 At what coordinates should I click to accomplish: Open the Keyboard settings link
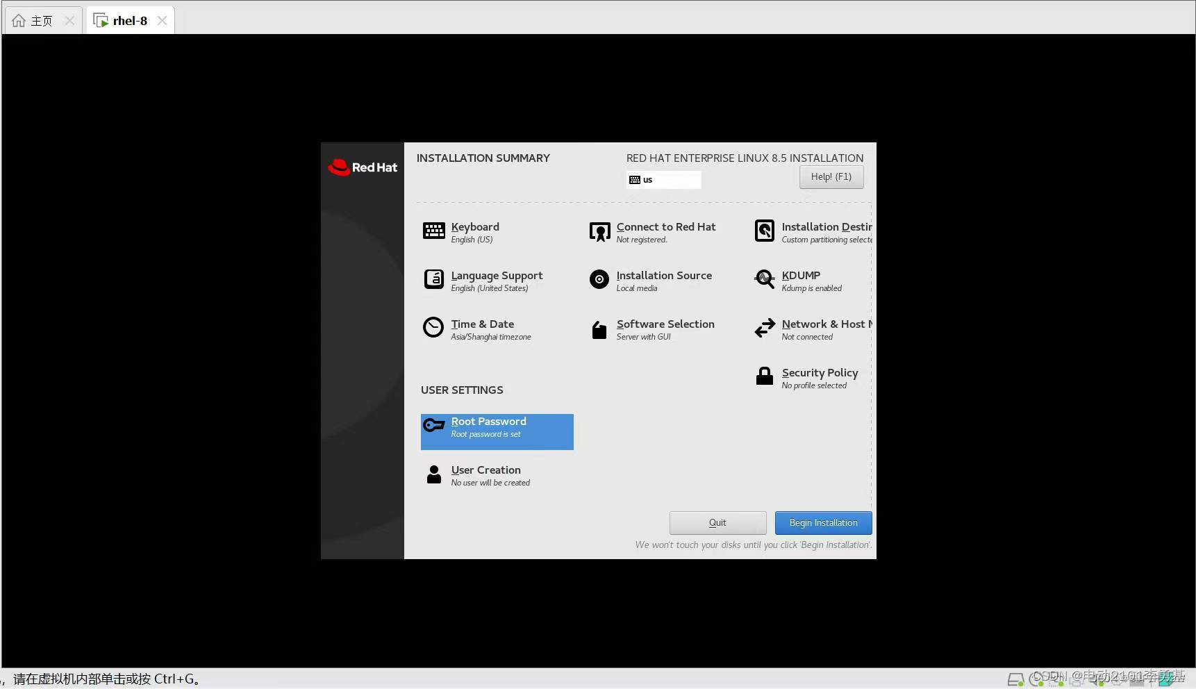click(475, 227)
